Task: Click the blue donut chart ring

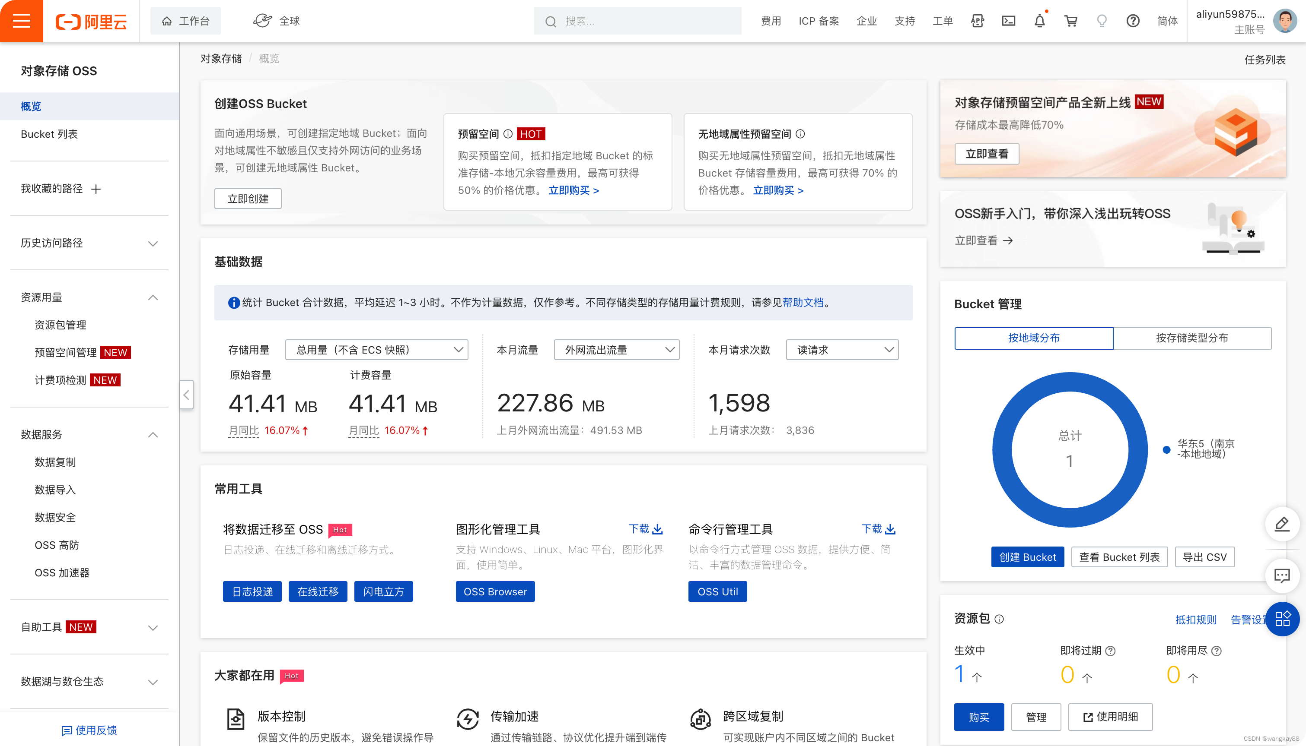Action: click(x=1003, y=450)
